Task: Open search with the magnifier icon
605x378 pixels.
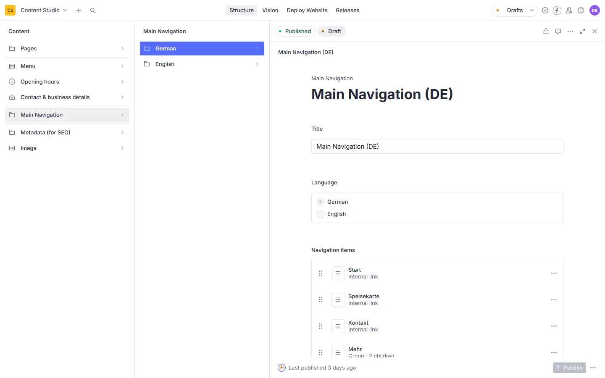Action: 93,10
